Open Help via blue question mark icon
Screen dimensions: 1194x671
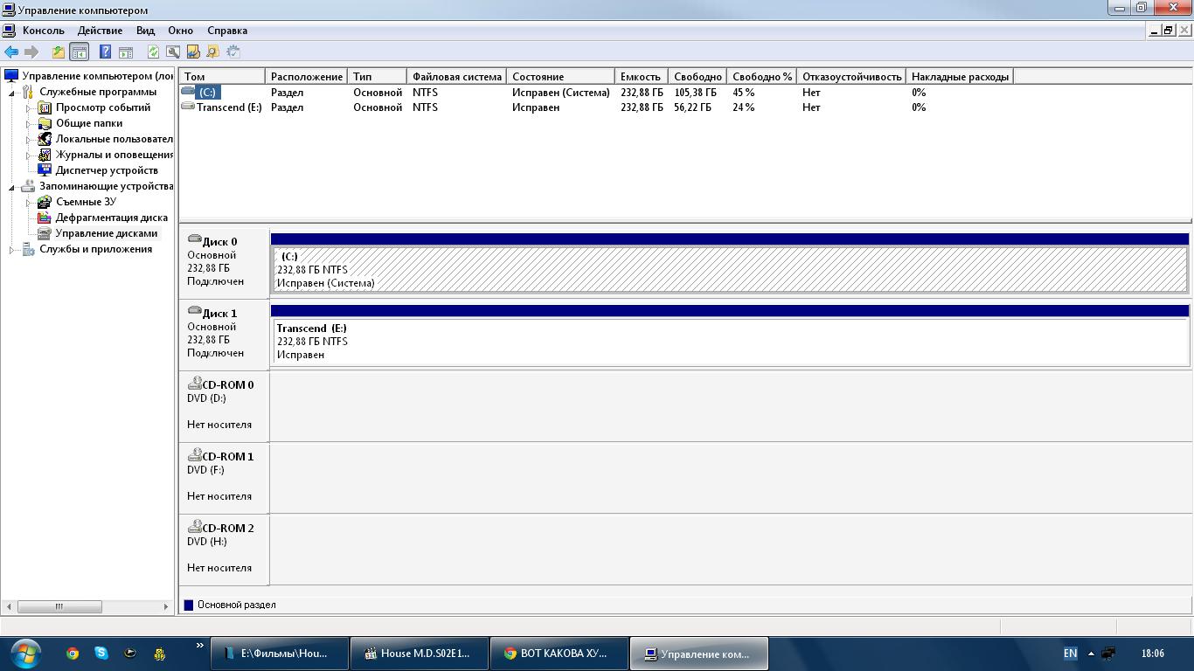coord(105,52)
